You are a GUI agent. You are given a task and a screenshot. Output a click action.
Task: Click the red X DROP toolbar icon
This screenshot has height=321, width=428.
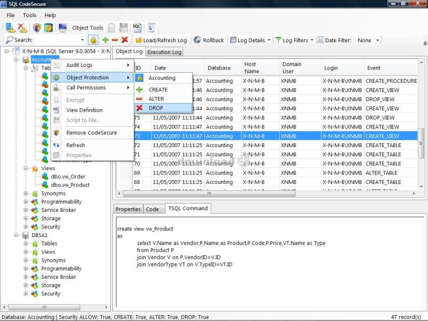click(x=125, y=40)
